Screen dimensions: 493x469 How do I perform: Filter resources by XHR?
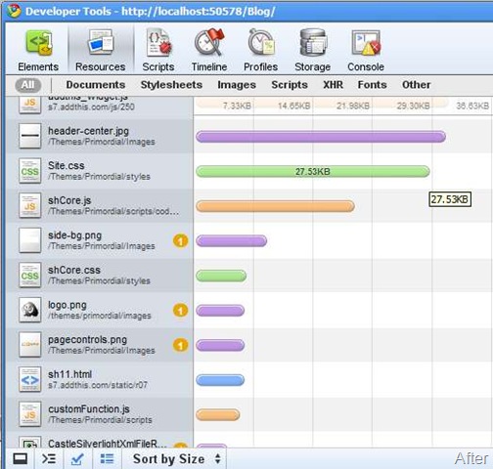[333, 85]
